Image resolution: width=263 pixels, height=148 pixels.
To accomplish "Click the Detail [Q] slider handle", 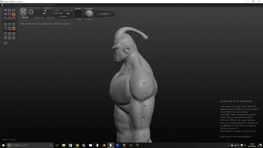I will coord(68,13).
